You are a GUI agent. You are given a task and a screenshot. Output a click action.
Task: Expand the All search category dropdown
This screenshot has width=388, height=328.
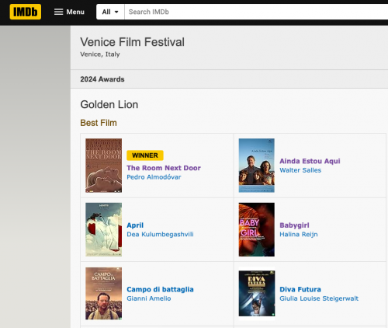110,12
